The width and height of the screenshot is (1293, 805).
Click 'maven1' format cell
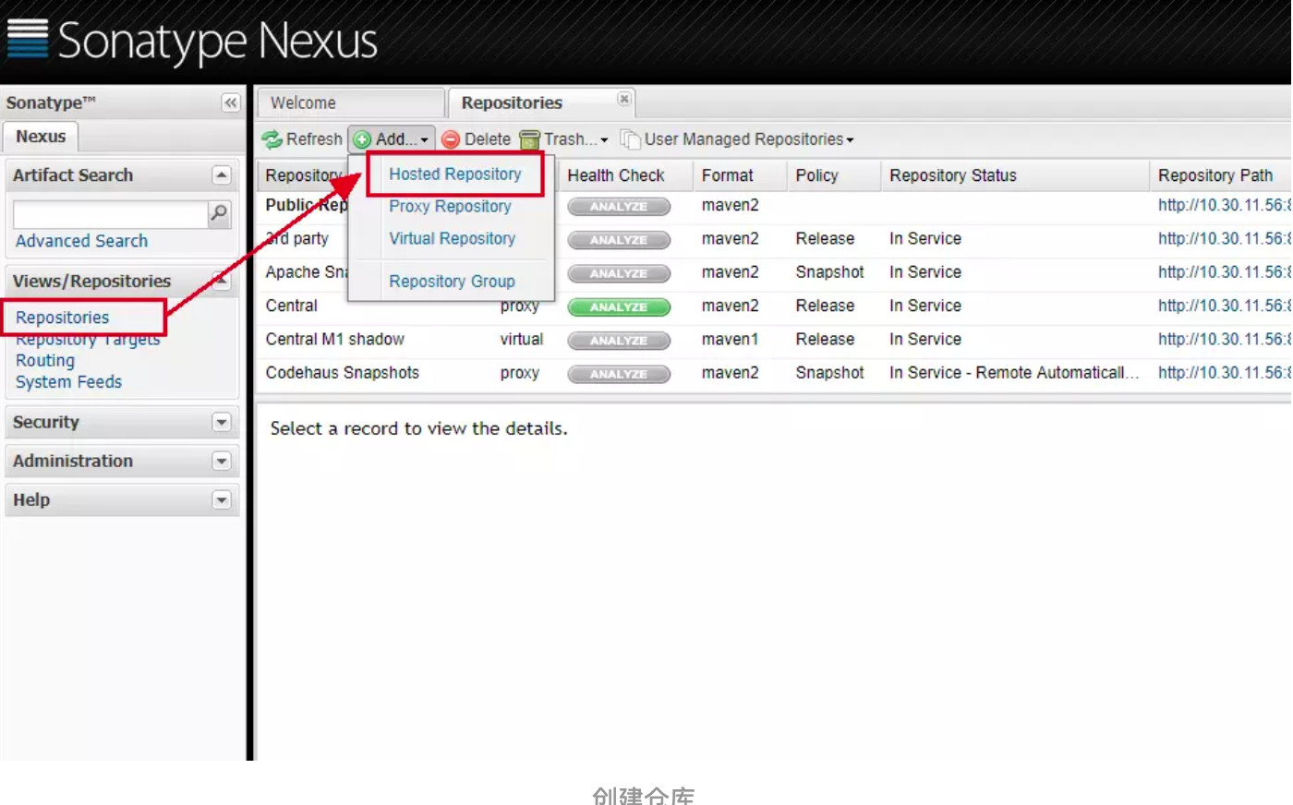(x=730, y=340)
